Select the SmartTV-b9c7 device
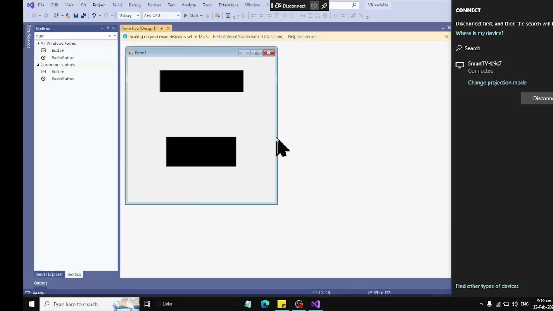Viewport: 553px width, 311px height. (x=485, y=67)
